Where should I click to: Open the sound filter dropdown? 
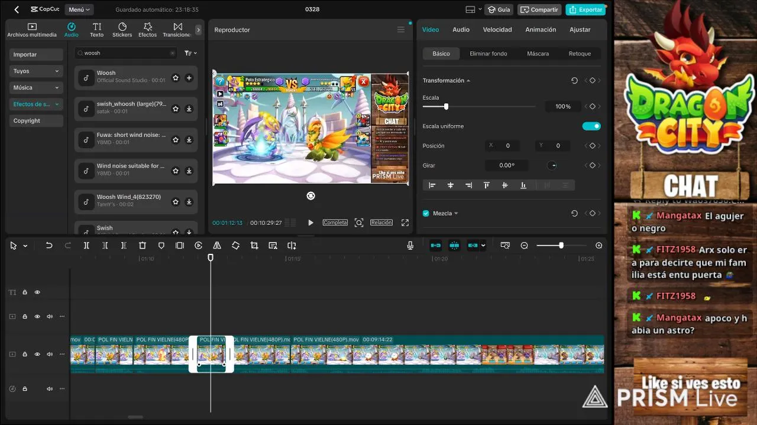point(190,53)
